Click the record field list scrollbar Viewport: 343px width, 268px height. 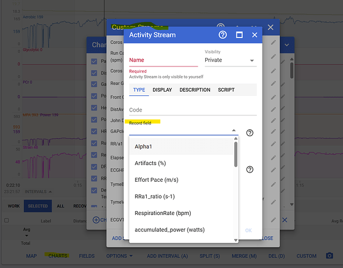pyautogui.click(x=236, y=154)
